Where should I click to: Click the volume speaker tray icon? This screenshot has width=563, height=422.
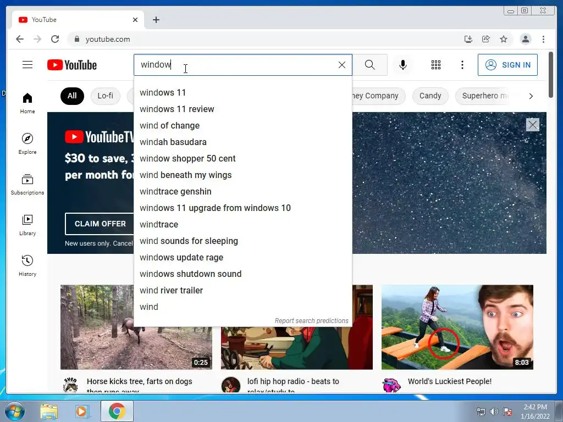[494, 412]
